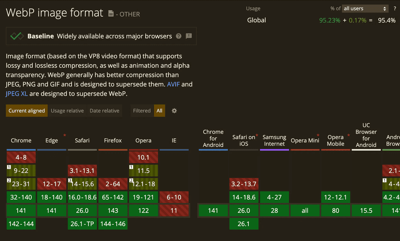Follow the JPEG XL link
The width and height of the screenshot is (400, 241).
click(x=17, y=93)
